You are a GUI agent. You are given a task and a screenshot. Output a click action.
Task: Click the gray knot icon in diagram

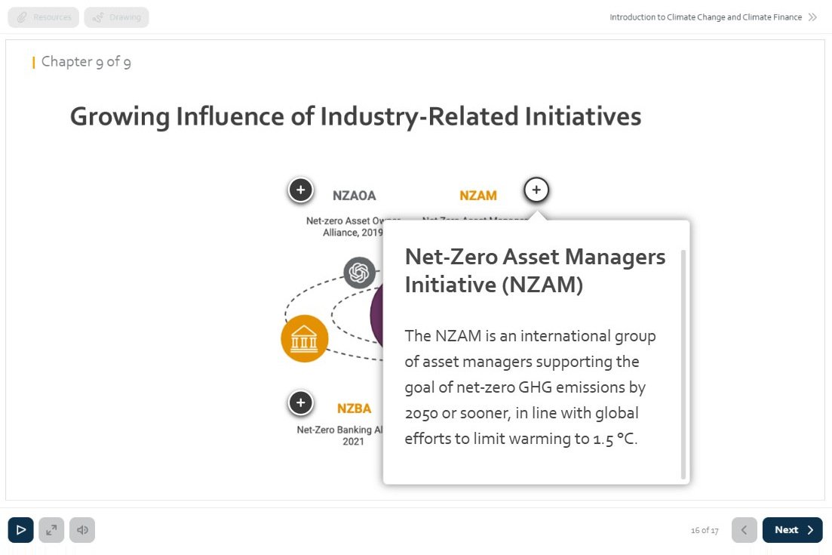coord(359,273)
